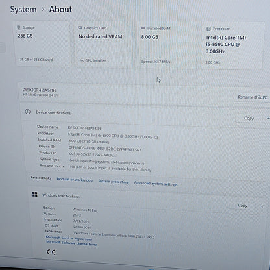Click the Graphics Card icon
Image resolution: width=270 pixels, height=270 pixels.
pyautogui.click(x=80, y=28)
